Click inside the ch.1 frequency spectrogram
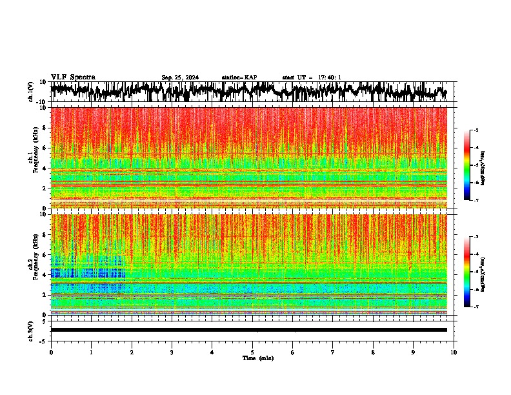Screen dimensions: 511x395 (x=249, y=157)
